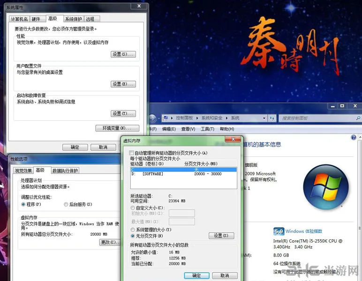Cancel the System Properties dialog

pos(103,147)
